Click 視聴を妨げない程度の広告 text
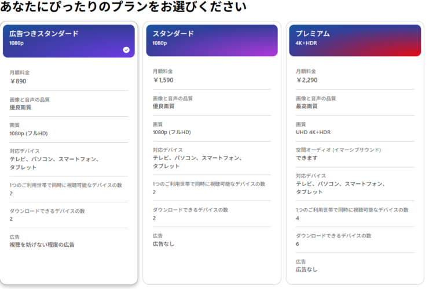The image size is (433, 289). click(x=42, y=244)
